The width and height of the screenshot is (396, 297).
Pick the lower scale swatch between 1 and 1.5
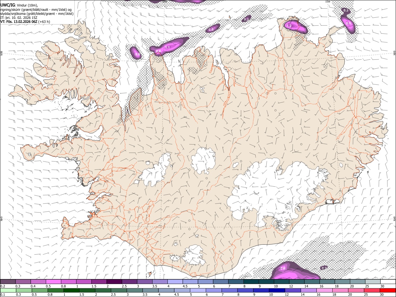tap(71, 291)
